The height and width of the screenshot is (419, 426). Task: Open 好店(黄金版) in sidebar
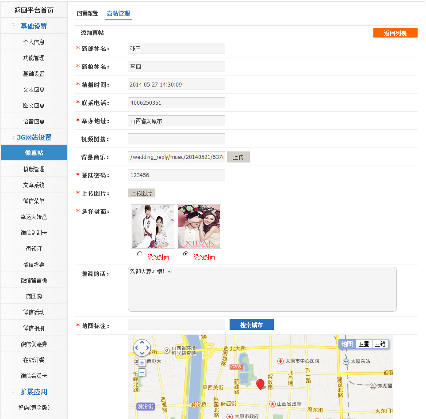point(34,408)
